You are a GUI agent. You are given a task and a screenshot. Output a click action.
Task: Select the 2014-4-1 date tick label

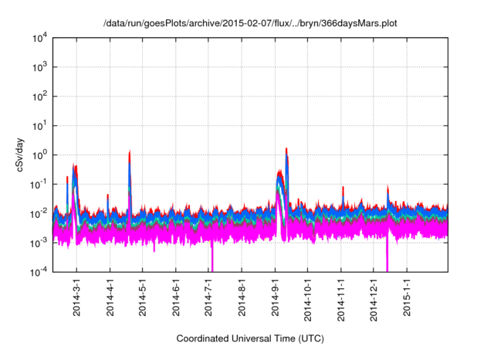click(x=110, y=297)
